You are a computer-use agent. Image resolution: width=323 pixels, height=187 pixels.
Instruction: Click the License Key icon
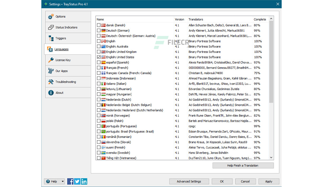point(51,60)
